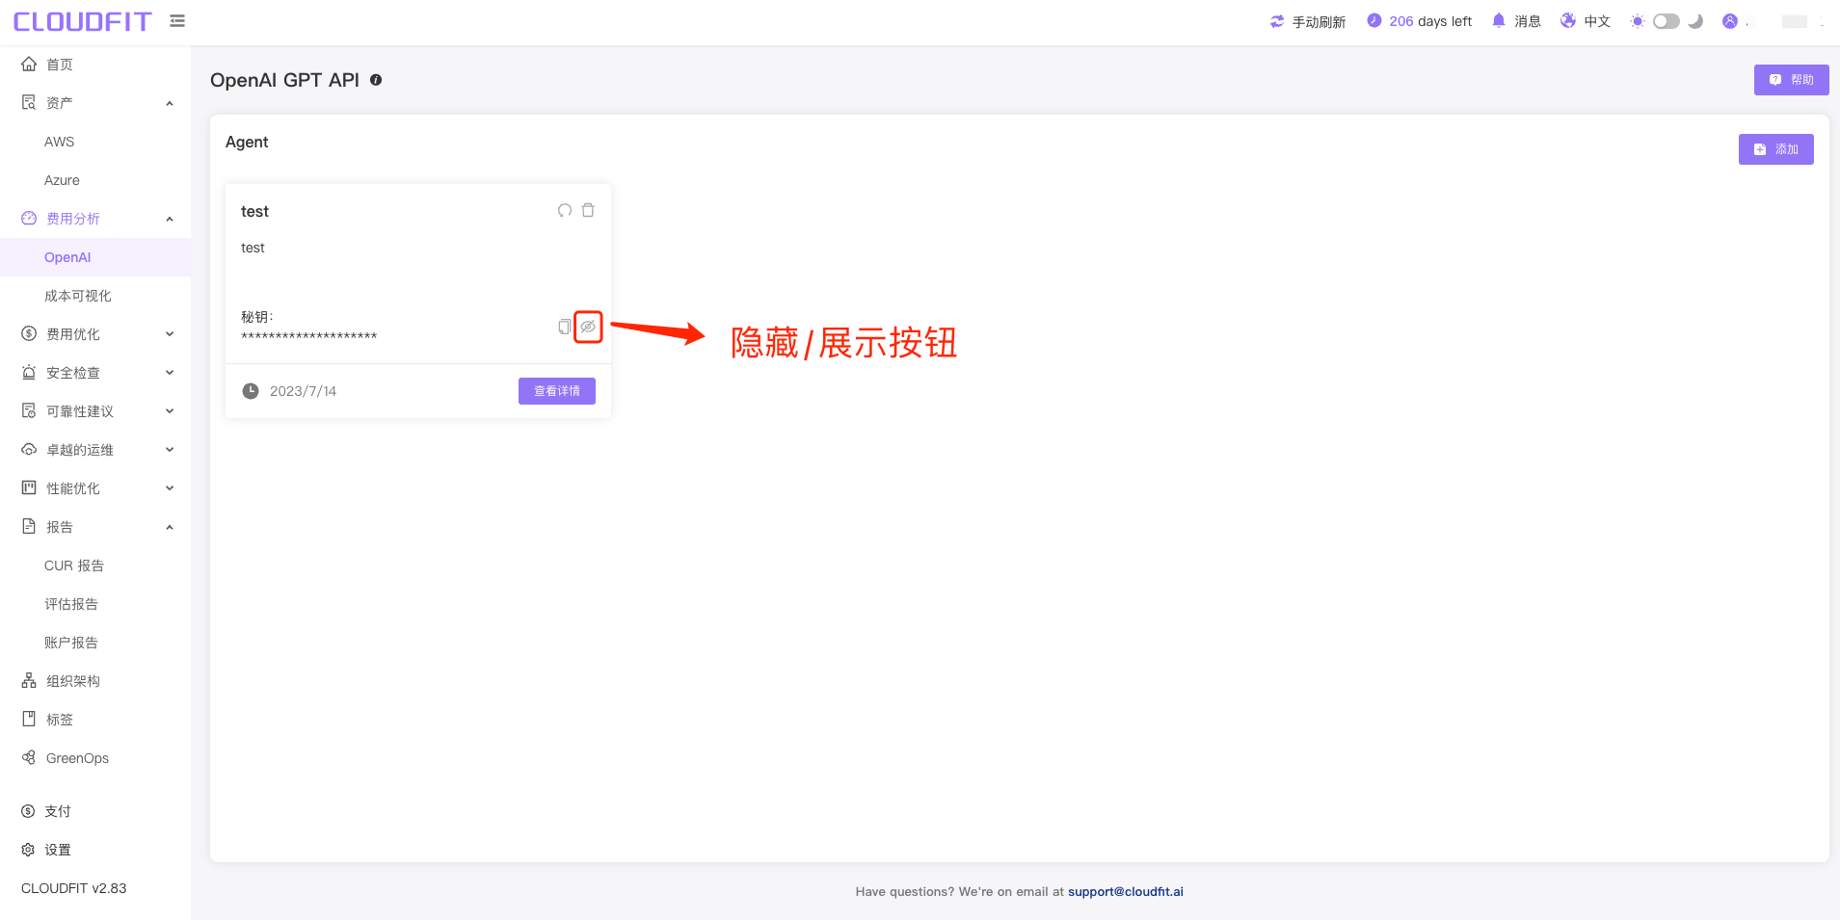Click the sun light-mode icon
Viewport: 1840px width, 920px height.
[x=1638, y=21]
